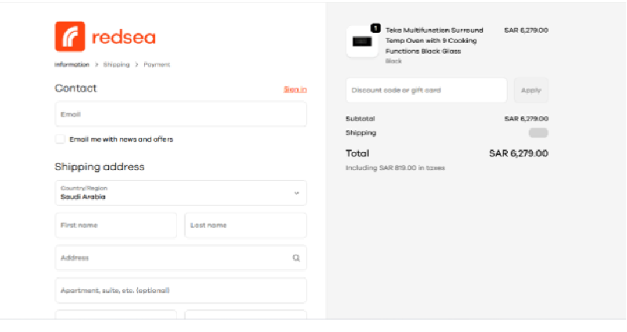
Task: Focus the Email input field
Action: pyautogui.click(x=180, y=114)
